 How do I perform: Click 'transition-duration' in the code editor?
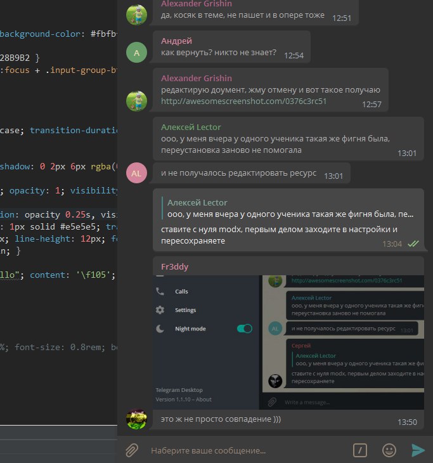[x=74, y=130]
